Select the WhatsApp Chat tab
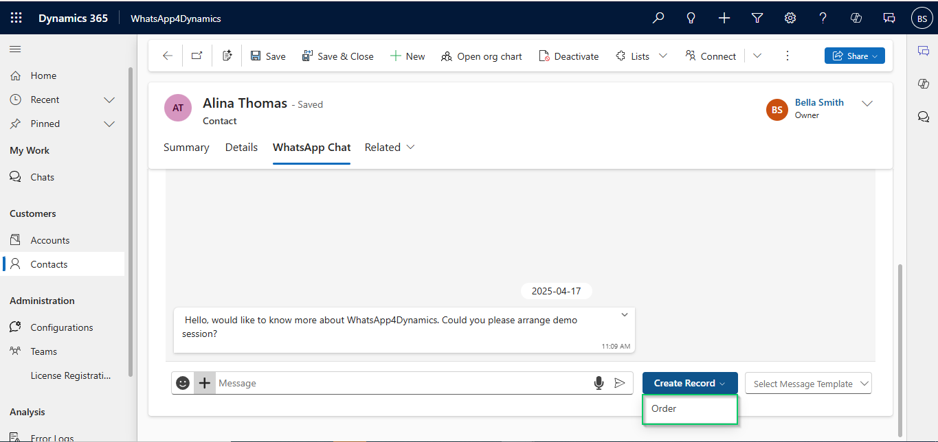This screenshot has height=442, width=938. 312,148
